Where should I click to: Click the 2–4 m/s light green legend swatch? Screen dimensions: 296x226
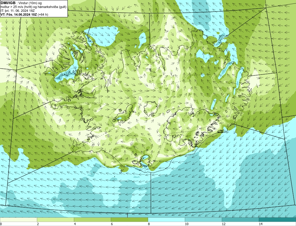[x=56, y=220]
